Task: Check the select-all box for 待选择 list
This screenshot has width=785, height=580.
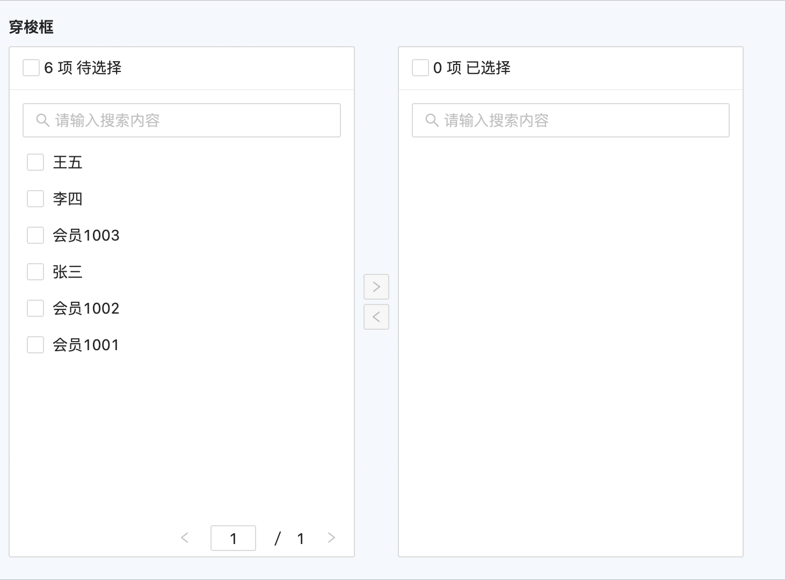Action: tap(31, 68)
